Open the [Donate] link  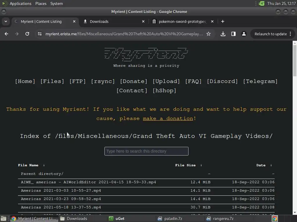coord(133,81)
